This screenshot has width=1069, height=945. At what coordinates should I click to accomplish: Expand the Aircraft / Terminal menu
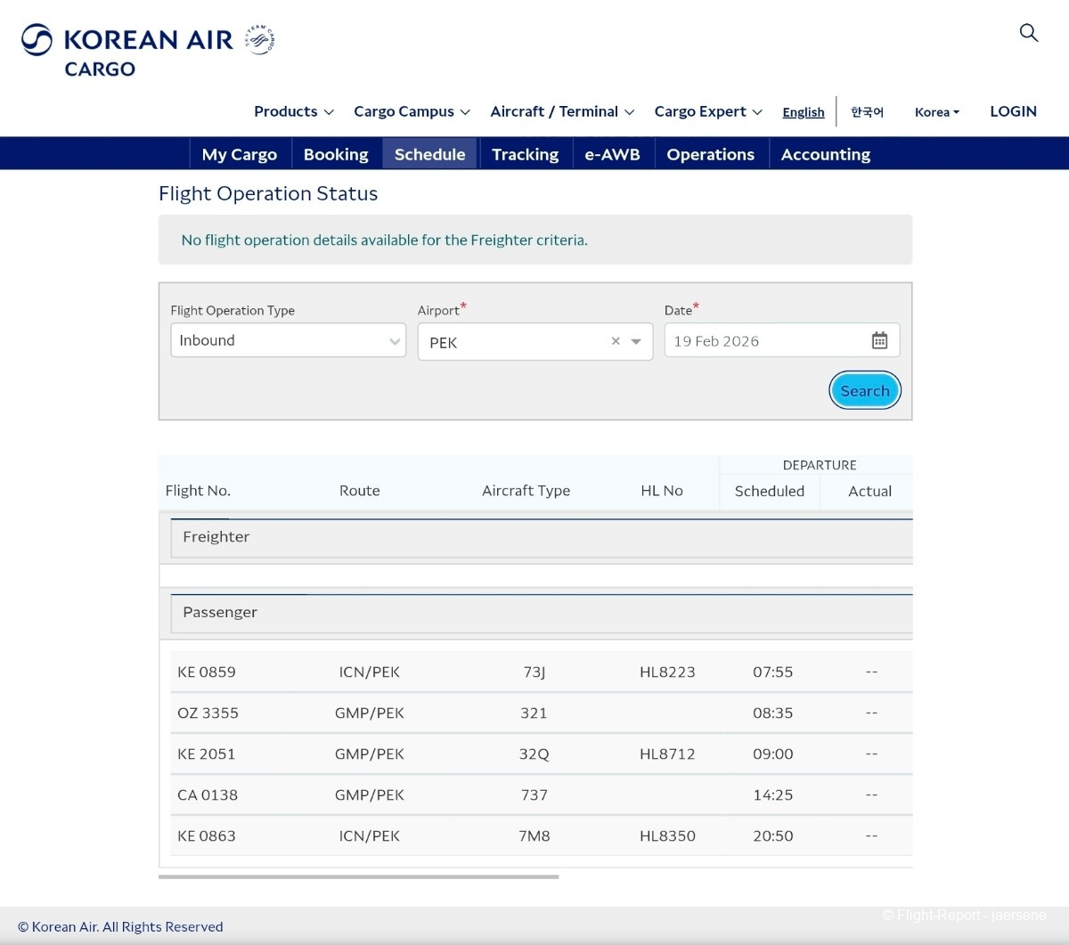(561, 111)
